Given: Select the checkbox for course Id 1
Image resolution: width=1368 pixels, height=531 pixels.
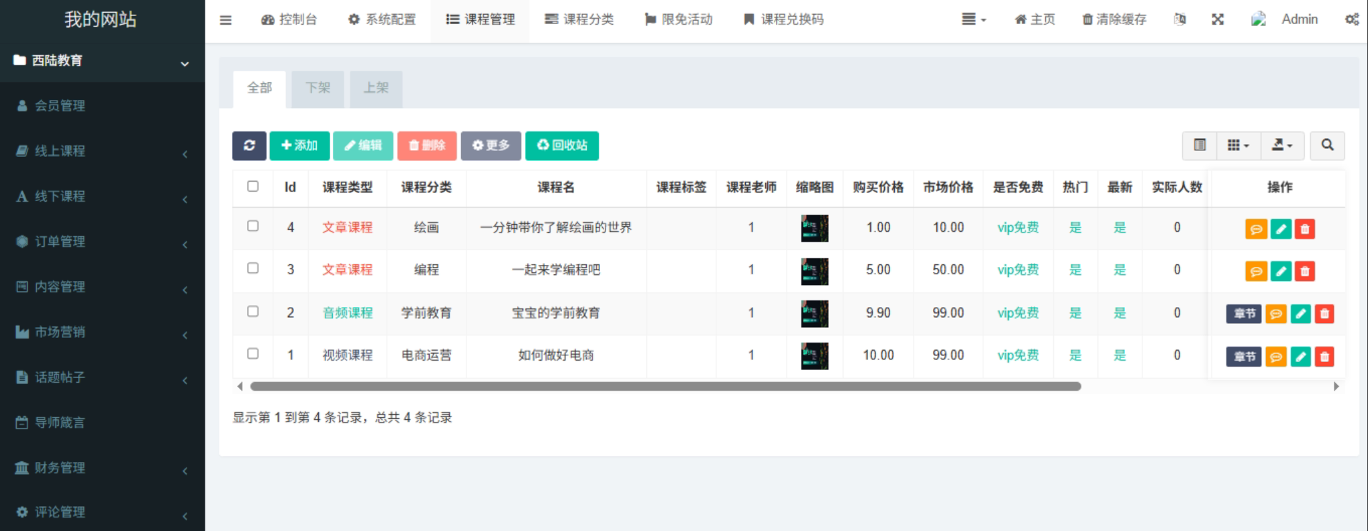Looking at the screenshot, I should coord(252,353).
